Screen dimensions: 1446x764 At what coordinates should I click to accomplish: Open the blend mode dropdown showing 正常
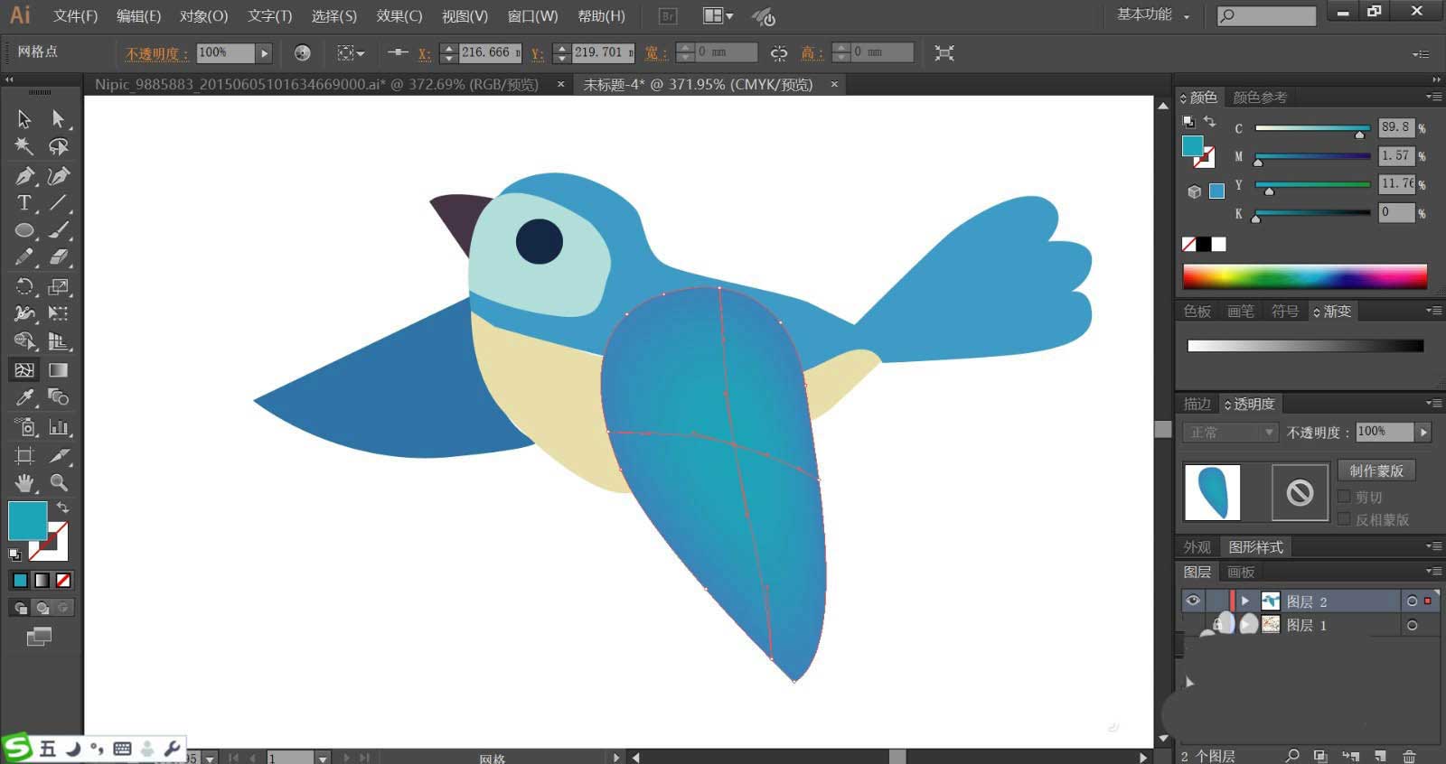[1230, 433]
